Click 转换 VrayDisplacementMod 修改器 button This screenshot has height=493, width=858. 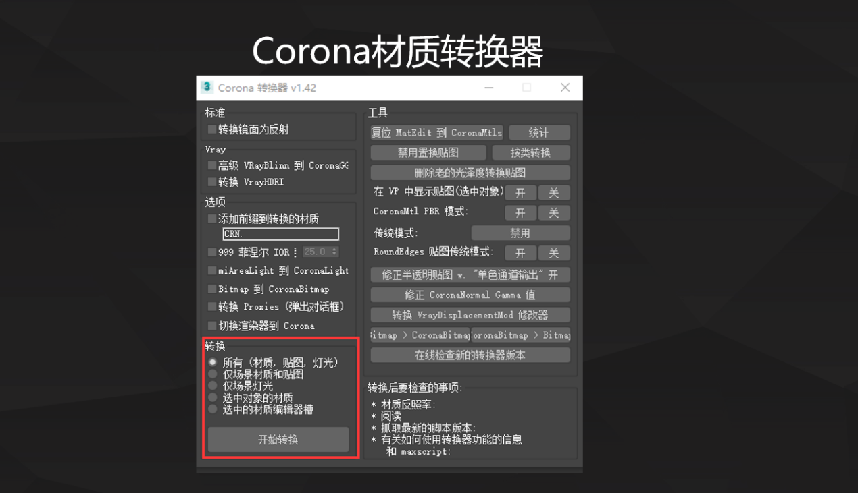[470, 315]
